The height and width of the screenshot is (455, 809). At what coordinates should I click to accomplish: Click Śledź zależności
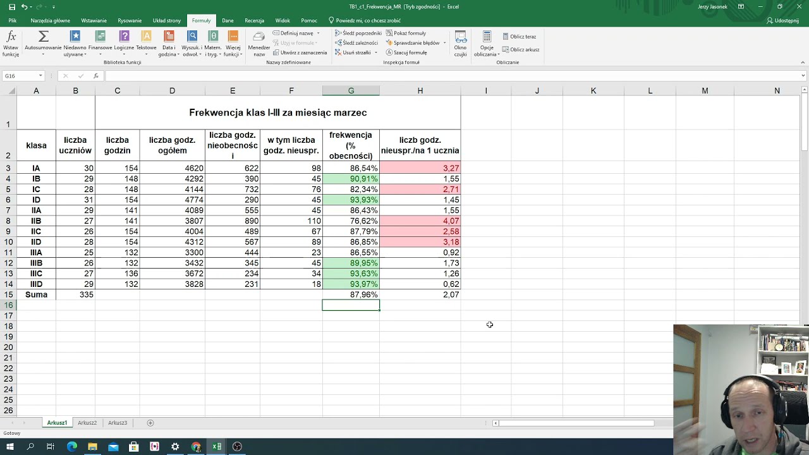[356, 43]
